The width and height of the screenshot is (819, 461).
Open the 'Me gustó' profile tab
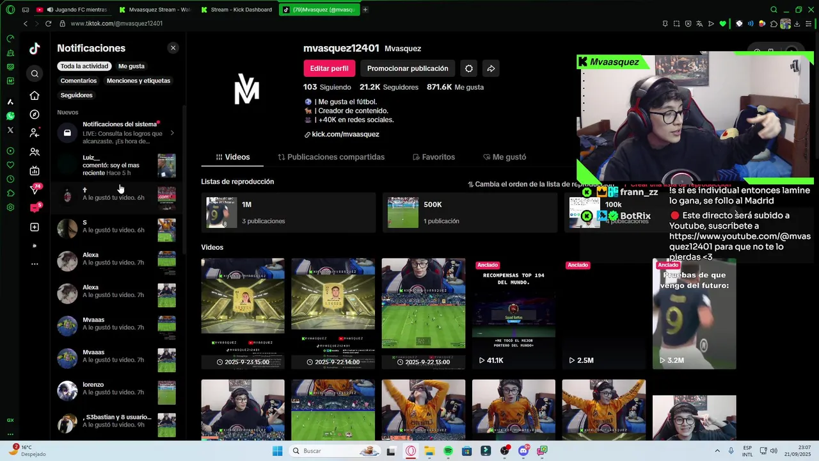[x=505, y=157]
